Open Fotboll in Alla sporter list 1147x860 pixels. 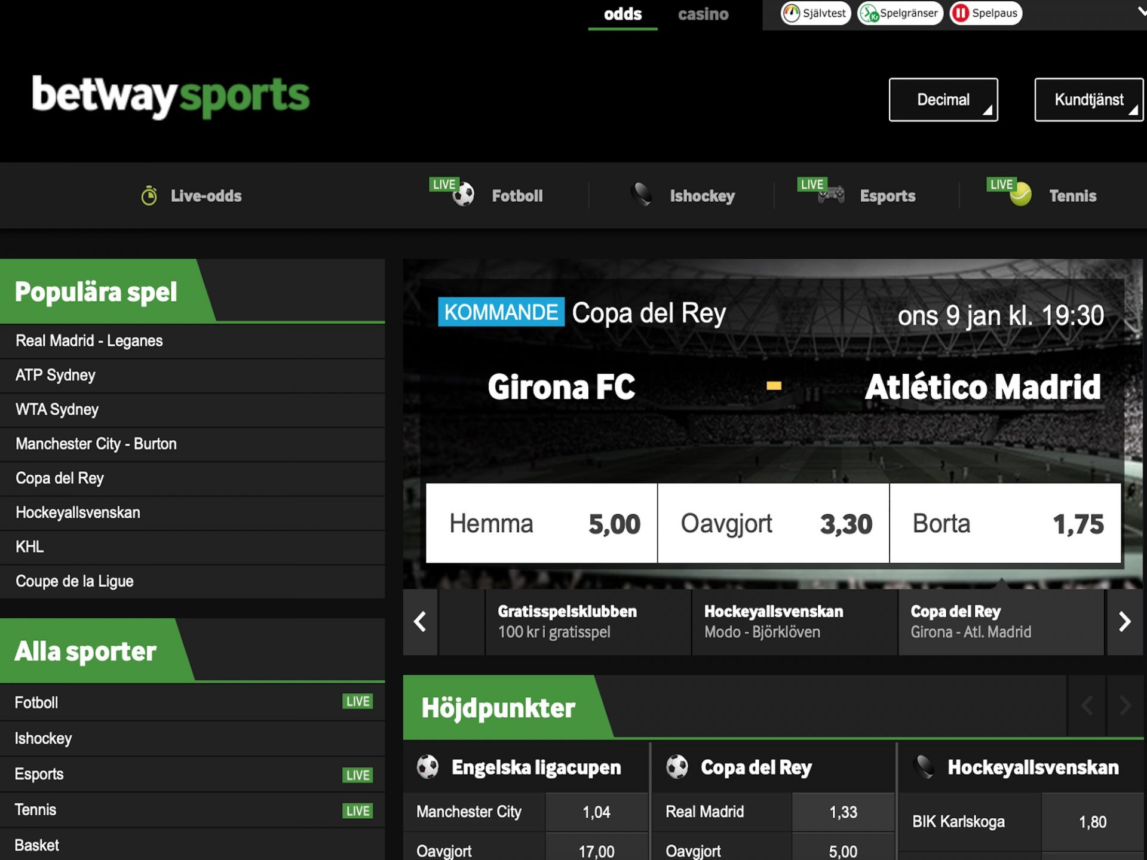pos(192,702)
